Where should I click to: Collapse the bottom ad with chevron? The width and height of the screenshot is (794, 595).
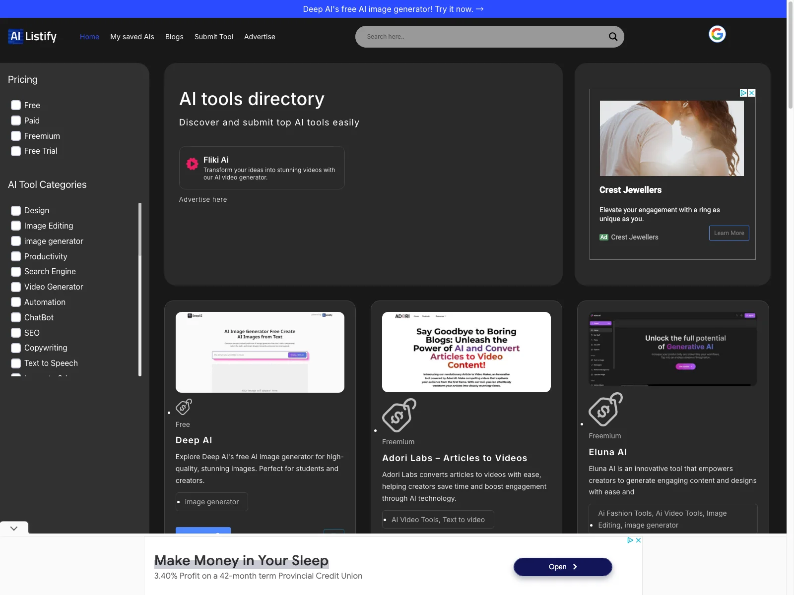pos(14,528)
